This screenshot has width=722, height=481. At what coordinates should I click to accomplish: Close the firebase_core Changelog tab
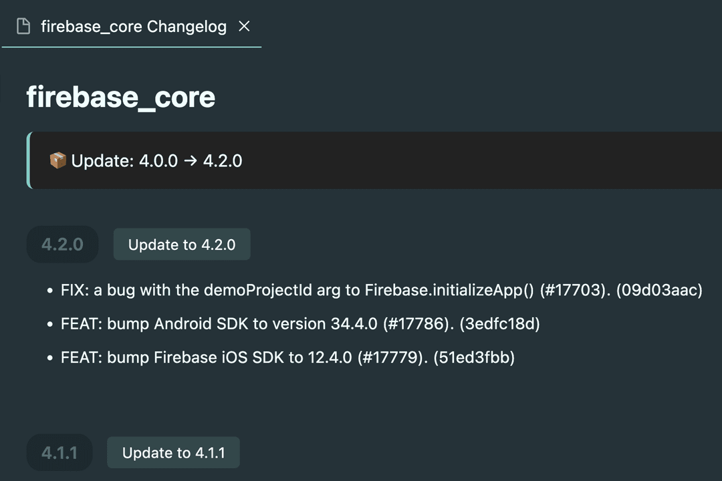(245, 26)
